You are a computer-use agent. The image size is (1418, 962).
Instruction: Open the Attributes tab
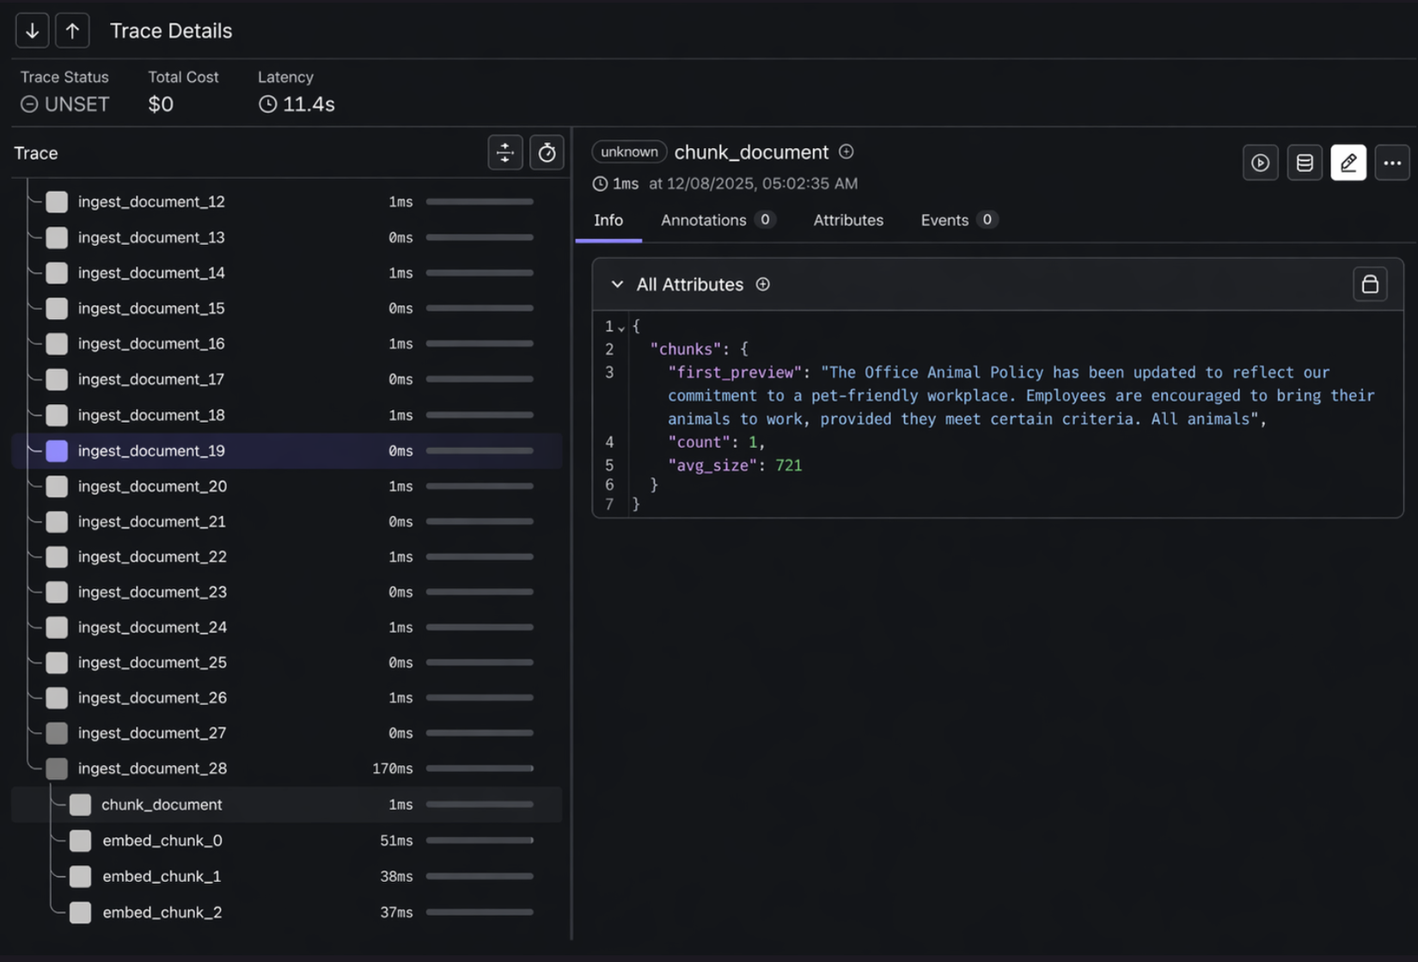[x=848, y=220]
